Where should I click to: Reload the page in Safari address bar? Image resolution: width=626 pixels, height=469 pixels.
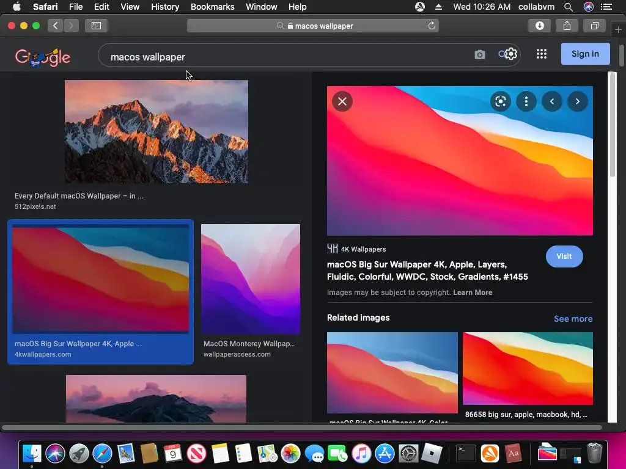(432, 26)
